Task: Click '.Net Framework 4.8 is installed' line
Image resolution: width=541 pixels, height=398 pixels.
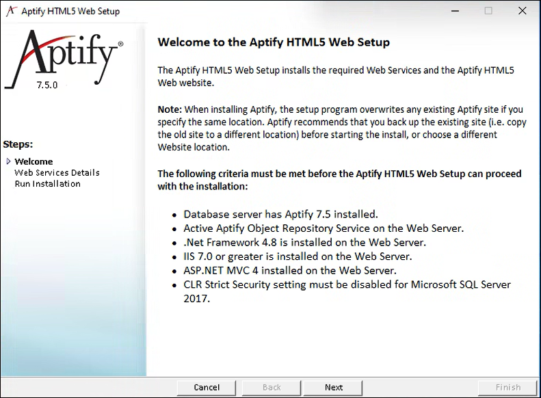Action: pos(304,243)
